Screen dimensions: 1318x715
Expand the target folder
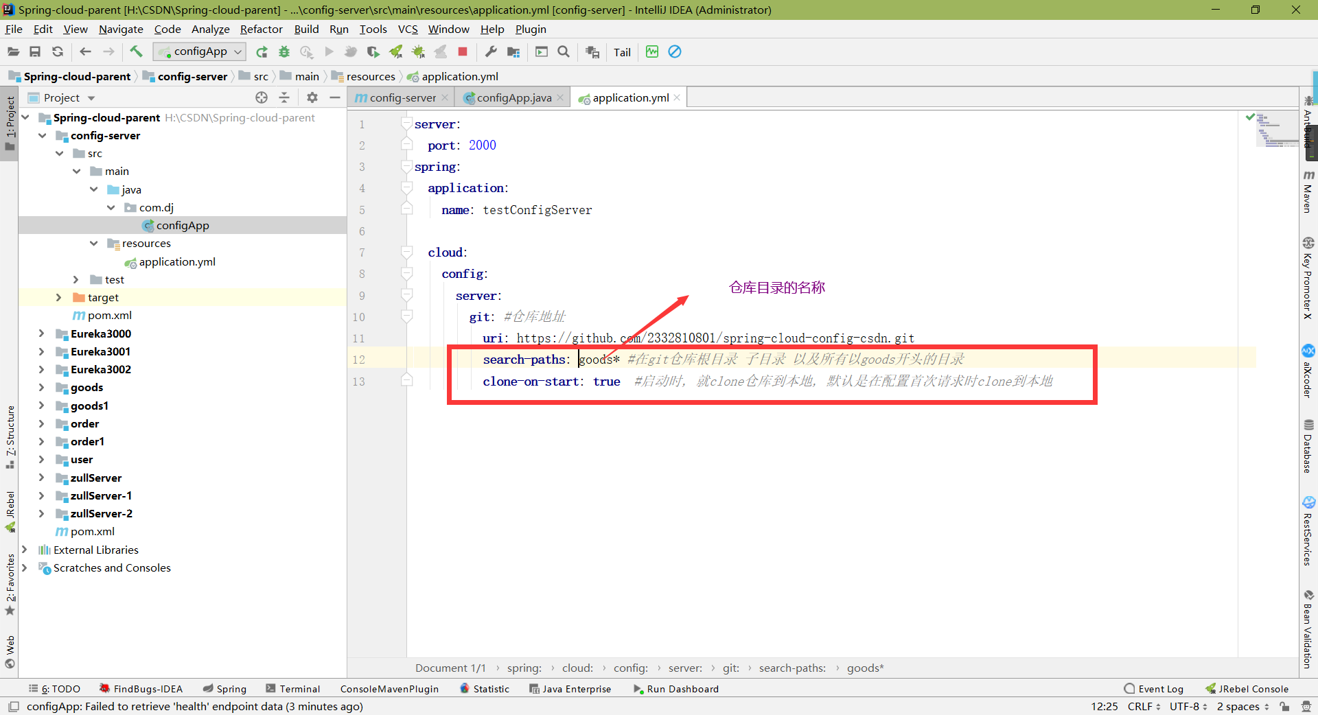[59, 297]
